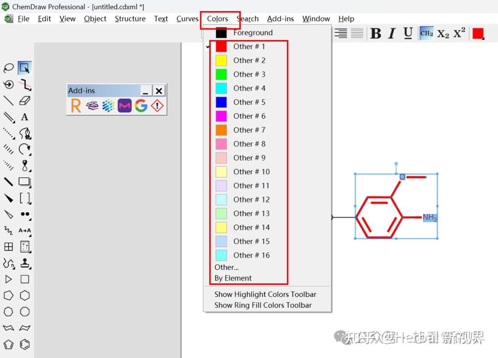The image size is (498, 358).
Task: Select the Solid Bond tool
Action: (8, 100)
